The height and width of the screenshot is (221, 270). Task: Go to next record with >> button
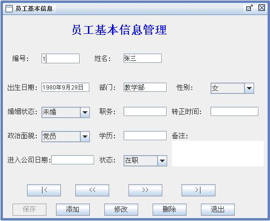145,190
